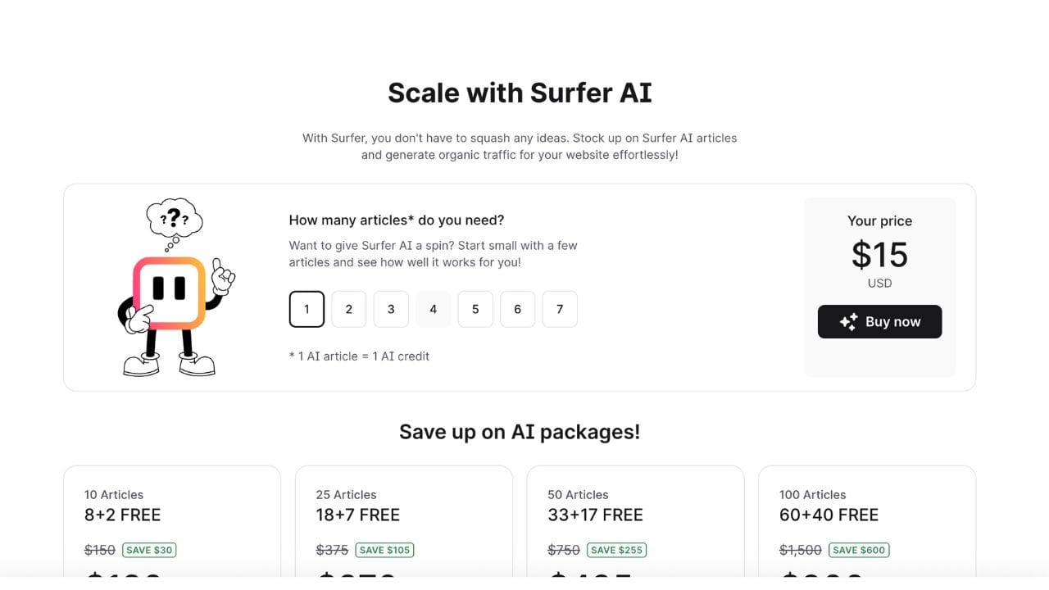Click the SAVE $255 badge
The width and height of the screenshot is (1049, 590).
pyautogui.click(x=616, y=550)
